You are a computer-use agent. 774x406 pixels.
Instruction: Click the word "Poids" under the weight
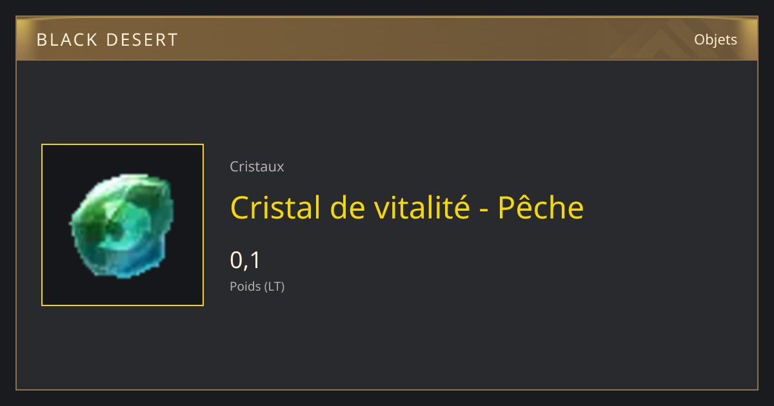(x=245, y=286)
